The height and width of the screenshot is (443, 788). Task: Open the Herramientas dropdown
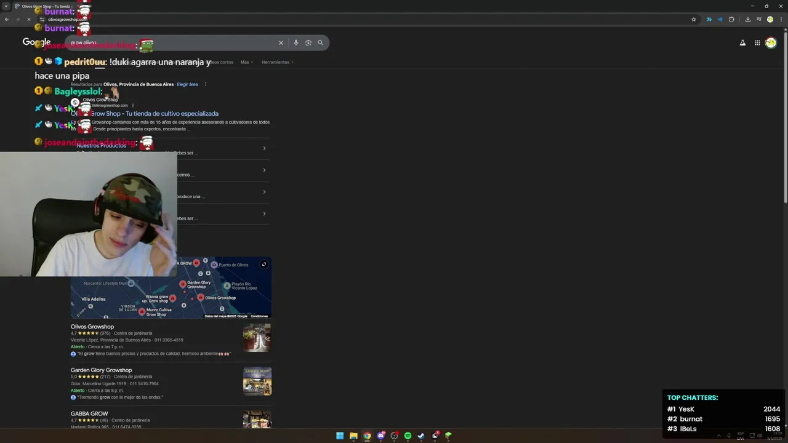277,62
